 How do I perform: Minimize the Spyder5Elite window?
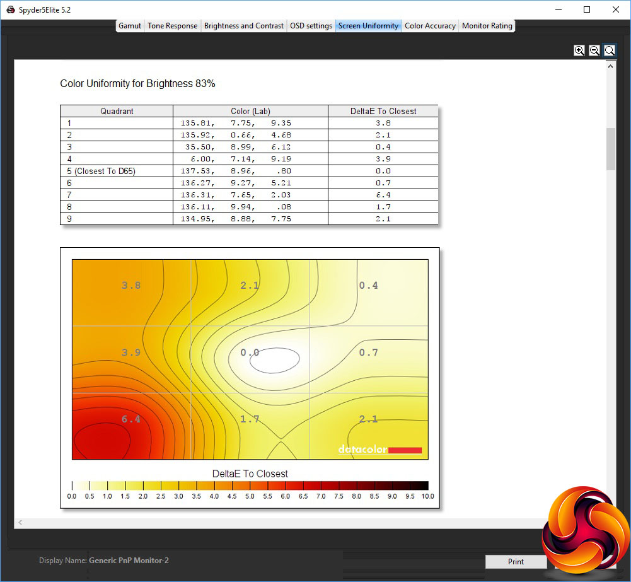coord(558,9)
